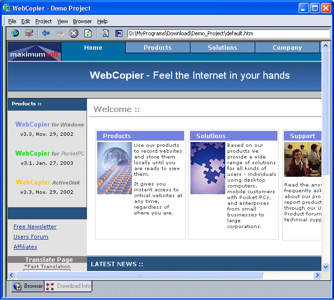Switch to the Browser bottom tab

click(28, 286)
